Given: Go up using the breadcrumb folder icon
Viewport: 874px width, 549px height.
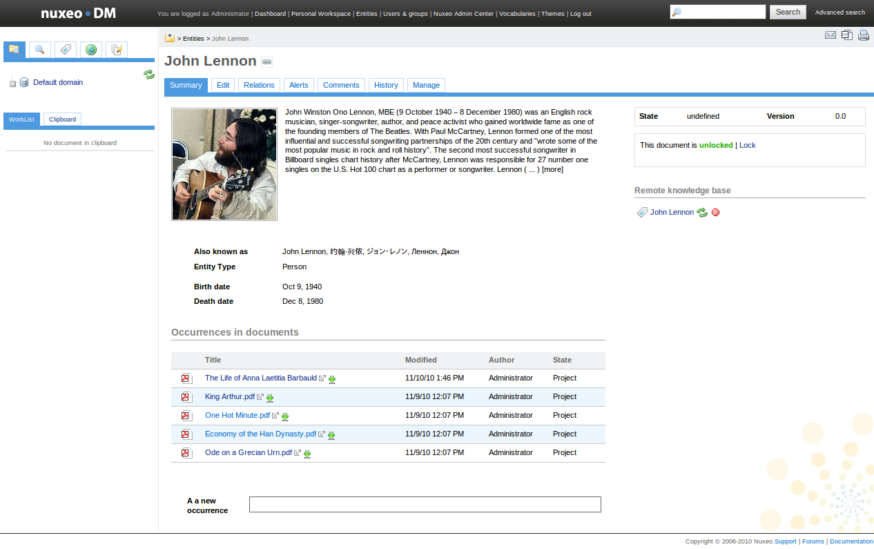Looking at the screenshot, I should pyautogui.click(x=170, y=38).
